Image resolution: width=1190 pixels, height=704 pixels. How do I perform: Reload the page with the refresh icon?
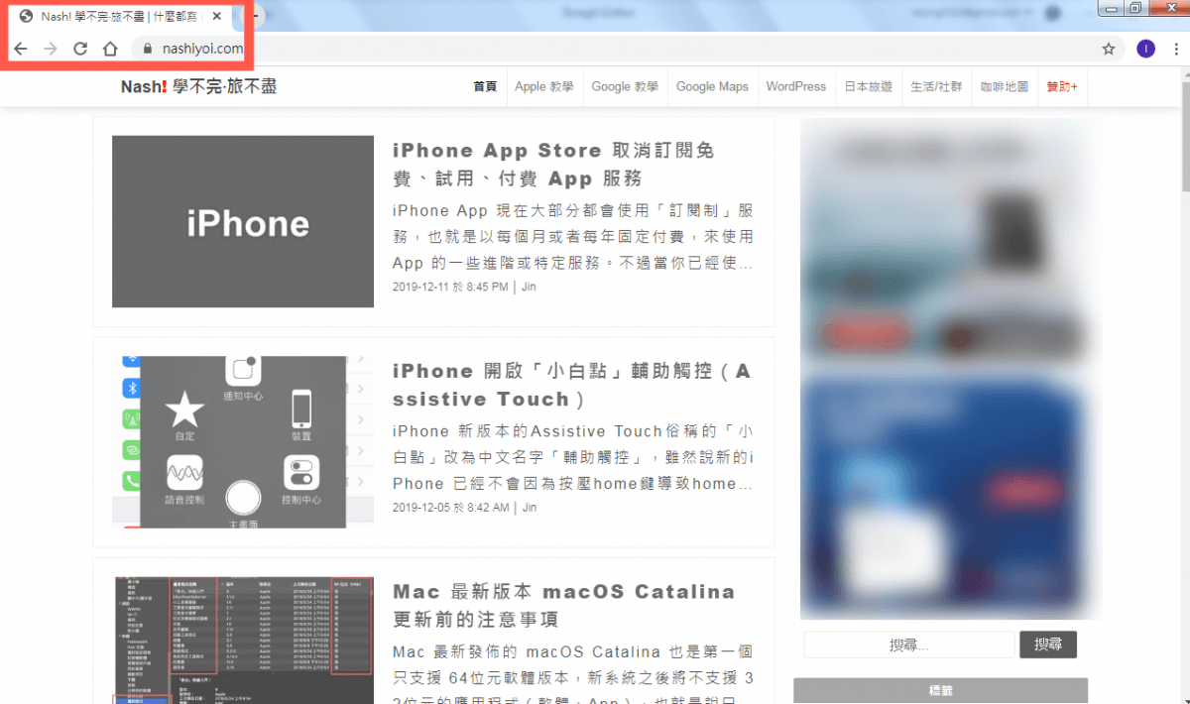pos(80,49)
